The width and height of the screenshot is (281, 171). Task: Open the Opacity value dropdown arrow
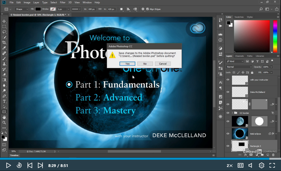coord(271,67)
